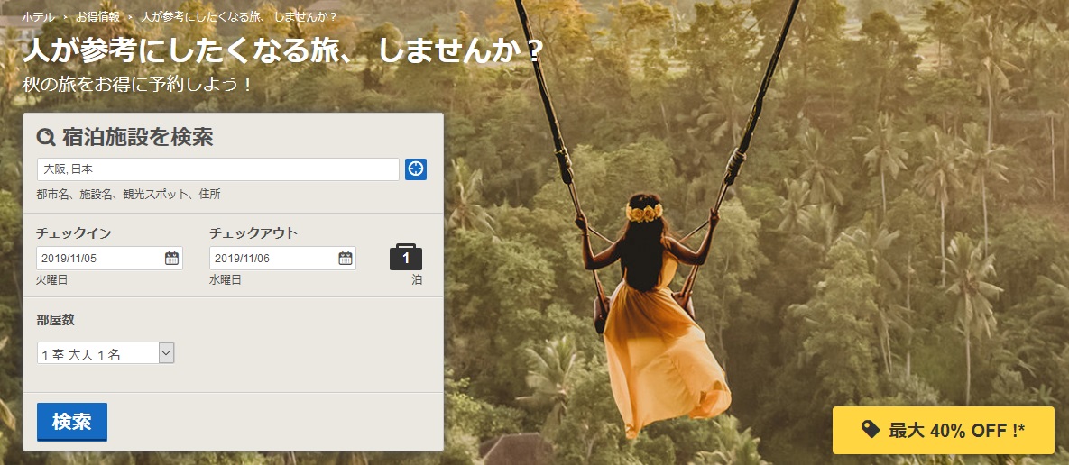
Task: Click breadcrumb text 人が参考にしたくなる旅、しませんか？
Action: (x=239, y=16)
